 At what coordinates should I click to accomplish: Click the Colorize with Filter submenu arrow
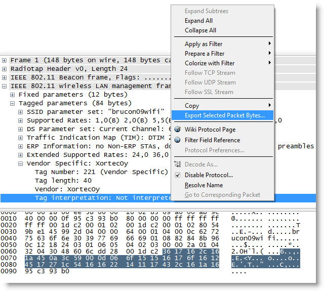coord(269,63)
